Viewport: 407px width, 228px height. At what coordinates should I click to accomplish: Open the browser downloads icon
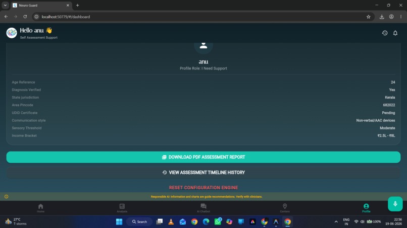[x=382, y=17]
